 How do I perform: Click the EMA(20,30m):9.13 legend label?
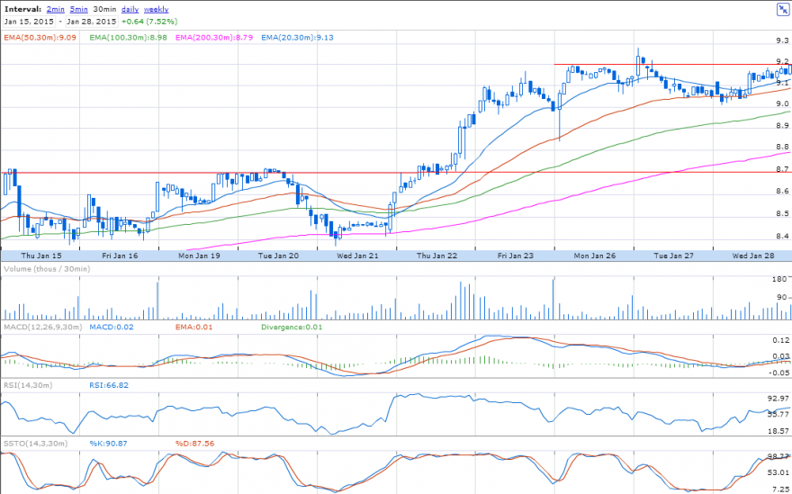(x=298, y=38)
